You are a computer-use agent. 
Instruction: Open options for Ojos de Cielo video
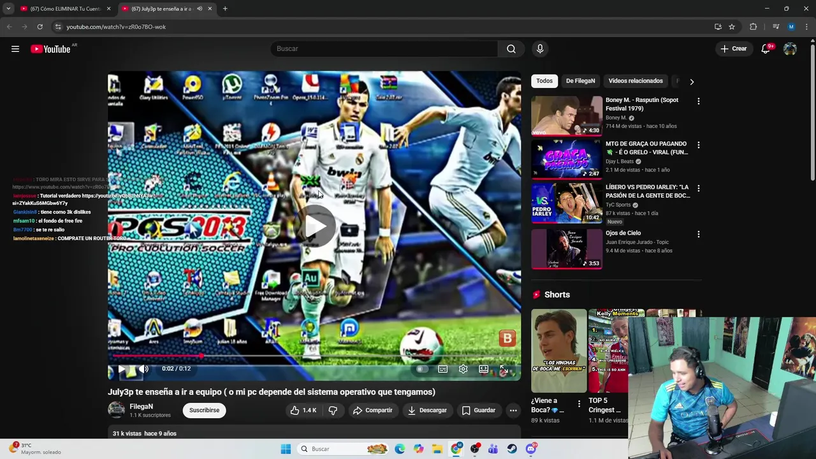tap(698, 235)
